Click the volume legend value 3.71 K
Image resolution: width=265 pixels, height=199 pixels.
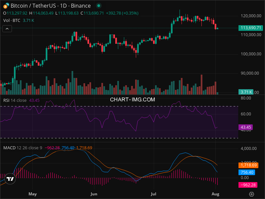[x=28, y=21]
